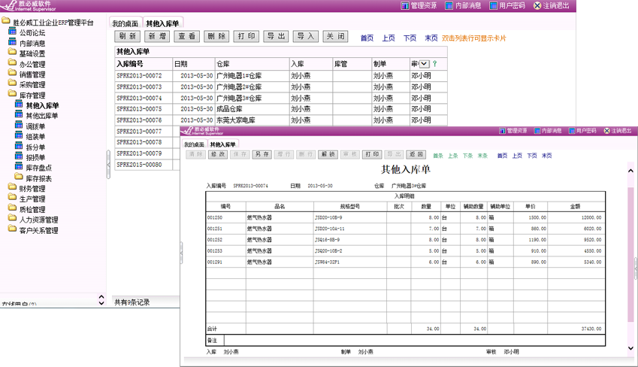Viewport: 638px width, 367px height.
Task: Click 导入 button in list toolbar
Action: click(x=306, y=36)
